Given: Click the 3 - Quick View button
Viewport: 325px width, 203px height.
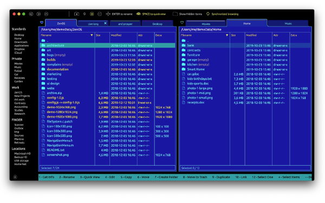Looking at the screenshot, I should tap(90, 177).
